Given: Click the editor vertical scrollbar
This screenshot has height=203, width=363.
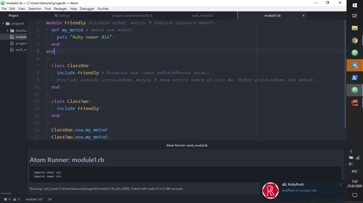Looking at the screenshot, I should point(345,74).
